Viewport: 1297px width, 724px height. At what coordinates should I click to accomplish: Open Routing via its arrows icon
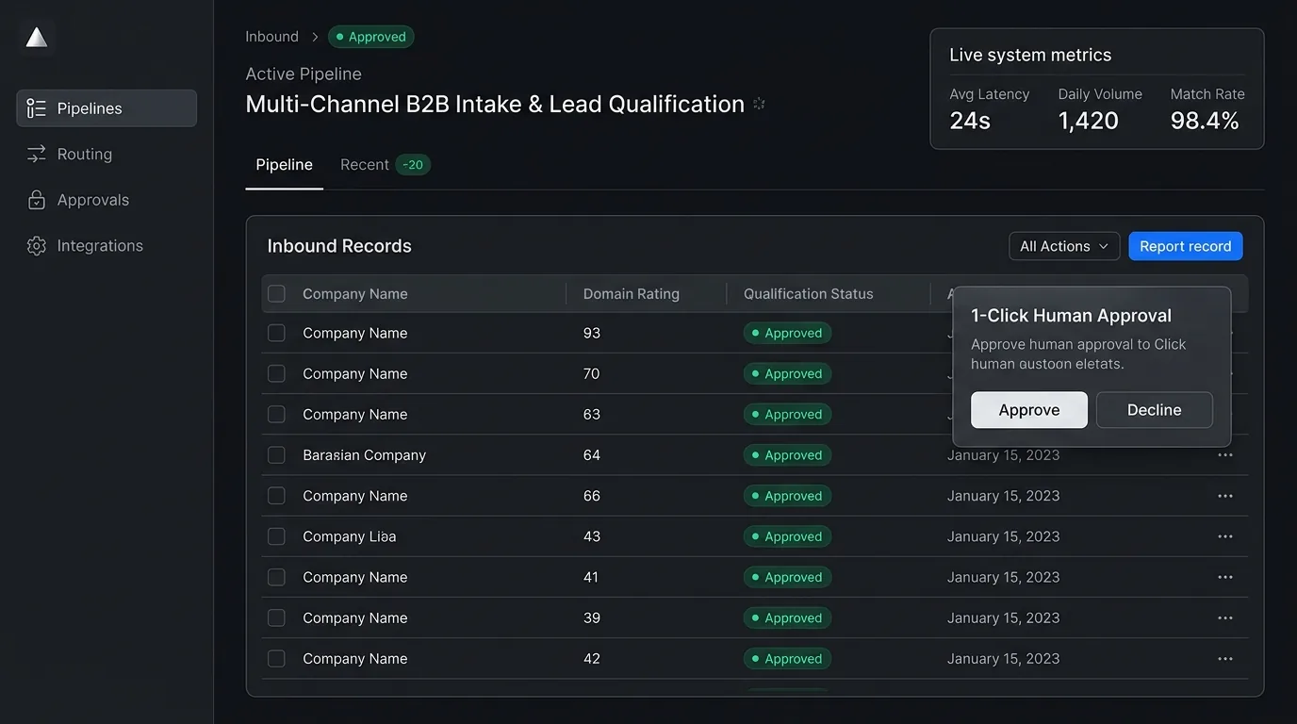pos(37,154)
